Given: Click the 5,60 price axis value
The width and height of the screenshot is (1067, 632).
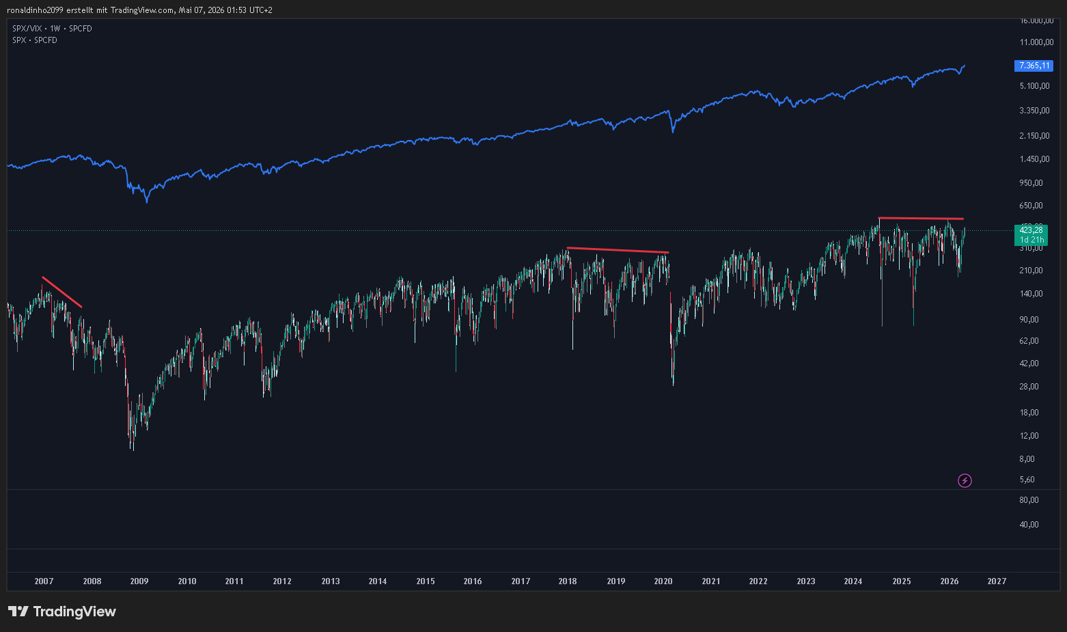Looking at the screenshot, I should [1027, 480].
